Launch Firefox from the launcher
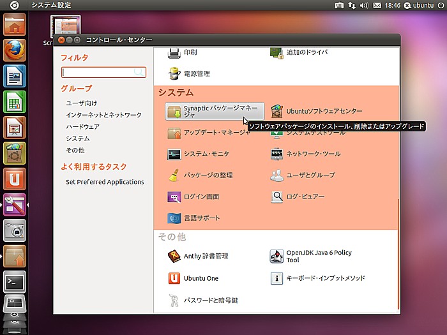 tap(14, 50)
